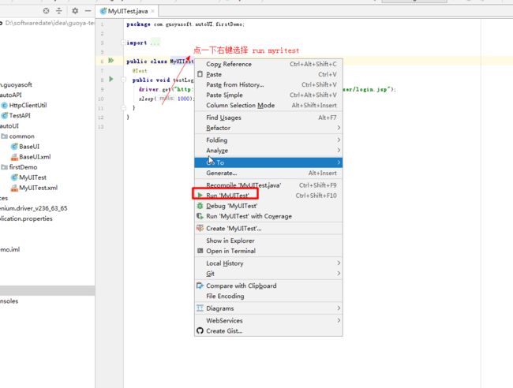The width and height of the screenshot is (513, 388).
Task: Hide the project panel with minus icon
Action: tap(88, 11)
